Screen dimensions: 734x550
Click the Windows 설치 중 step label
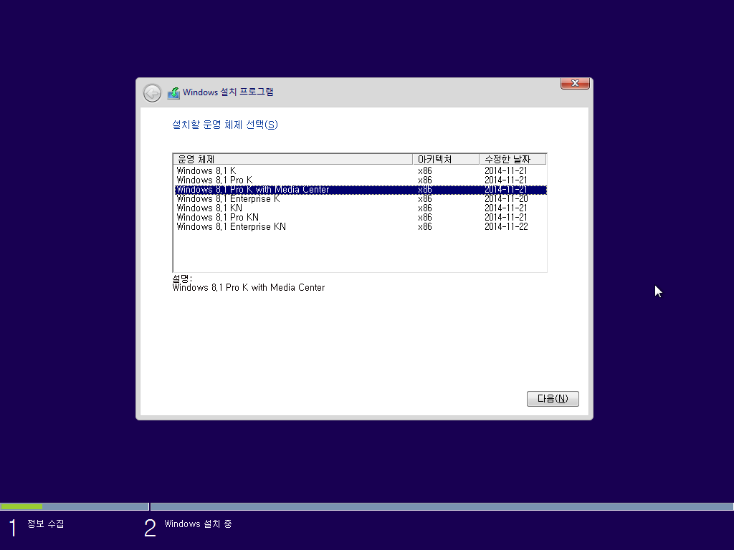pos(198,524)
